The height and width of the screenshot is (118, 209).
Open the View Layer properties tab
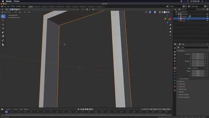click(x=175, y=58)
